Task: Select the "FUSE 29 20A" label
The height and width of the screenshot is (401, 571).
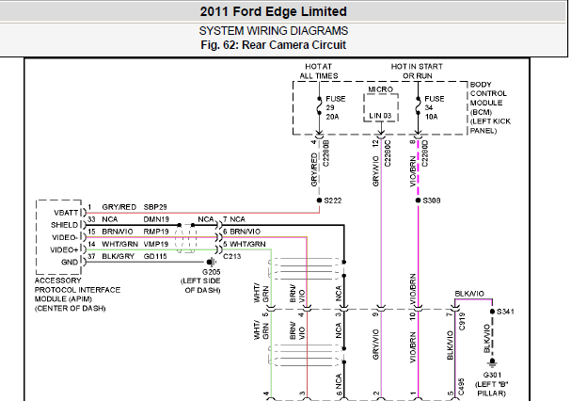Action: (x=335, y=107)
